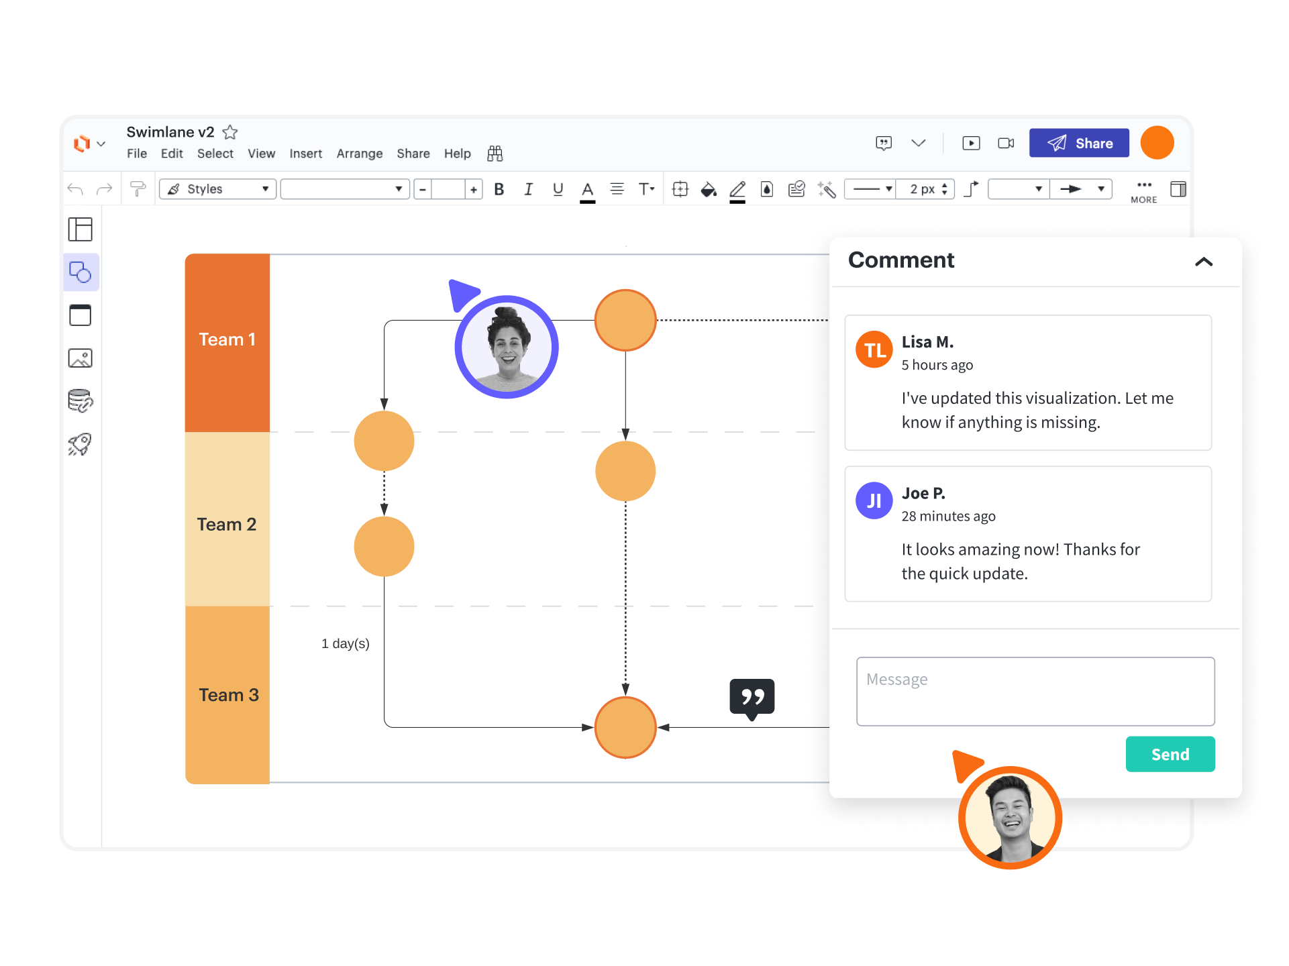The height and width of the screenshot is (966, 1289).
Task: Click the rocket quick-actions icon
Action: 81,444
